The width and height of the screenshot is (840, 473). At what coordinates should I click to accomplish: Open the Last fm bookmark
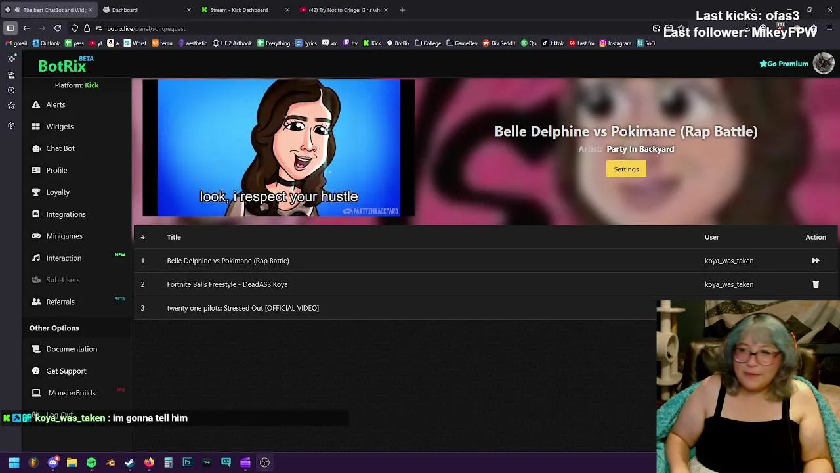click(x=582, y=43)
